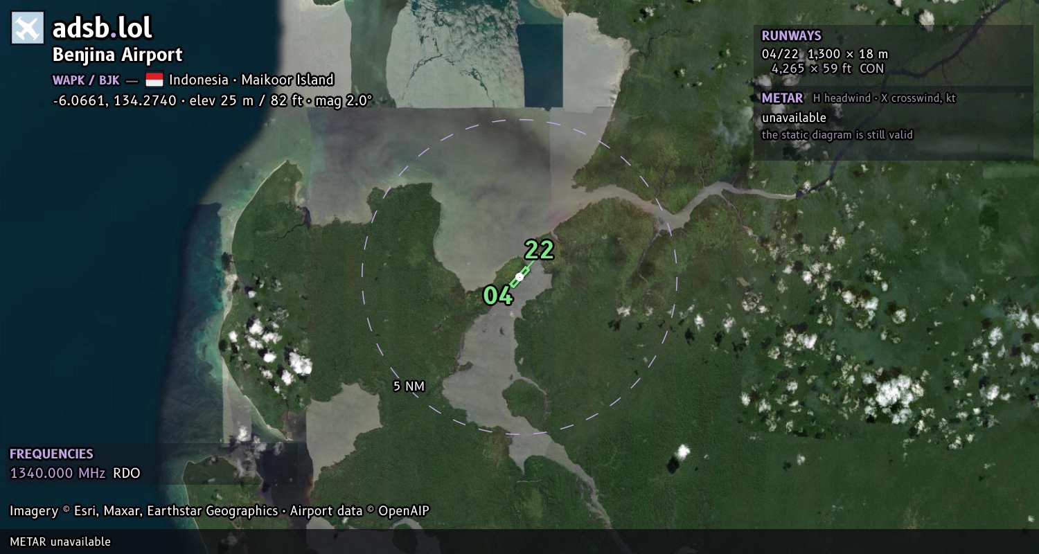Select the 1340.000 MHz frequency value
The width and height of the screenshot is (1039, 554).
(x=57, y=474)
